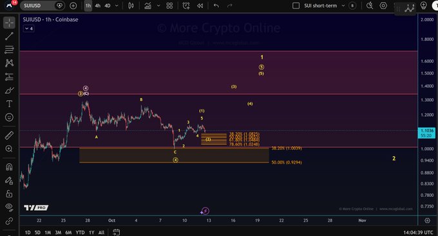Screen dimensions: 438x236
Task: Activate the zoom in tool
Action: click(x=9, y=149)
